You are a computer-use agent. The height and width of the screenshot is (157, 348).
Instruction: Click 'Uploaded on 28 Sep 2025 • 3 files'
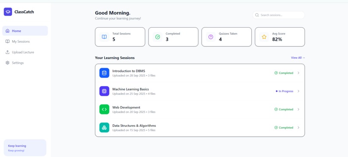(x=134, y=75)
